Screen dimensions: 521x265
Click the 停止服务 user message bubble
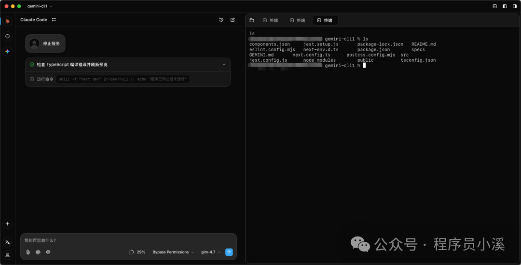point(45,43)
